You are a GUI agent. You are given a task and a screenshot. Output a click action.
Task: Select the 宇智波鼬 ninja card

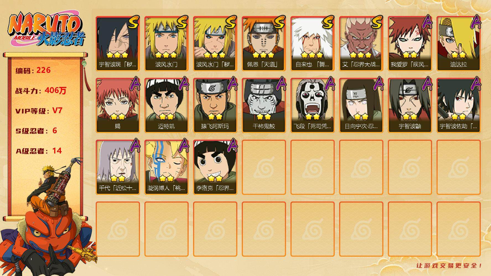pyautogui.click(x=410, y=105)
